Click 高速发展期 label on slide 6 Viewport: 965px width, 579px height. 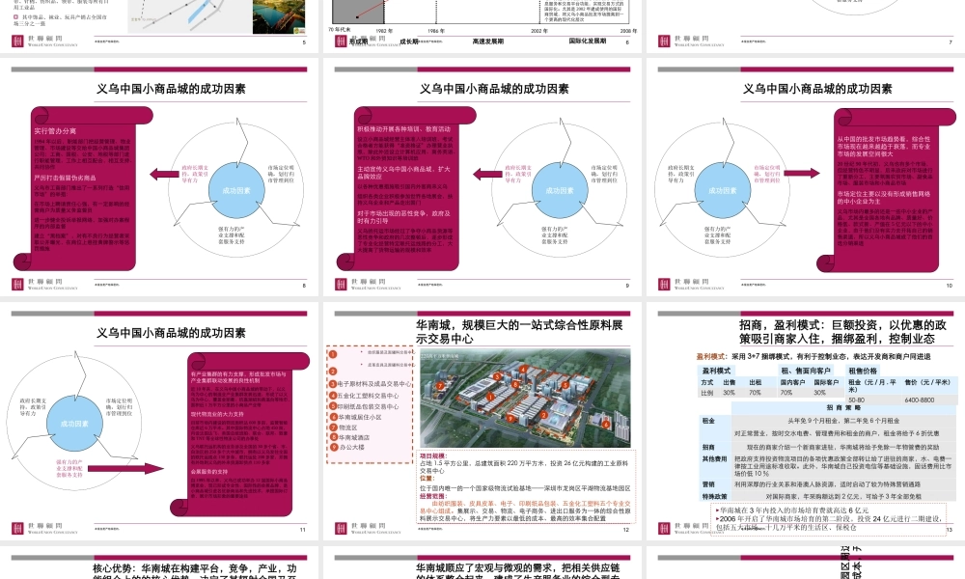488,41
